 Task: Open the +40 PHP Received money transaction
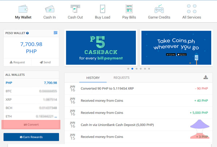tap(139, 100)
